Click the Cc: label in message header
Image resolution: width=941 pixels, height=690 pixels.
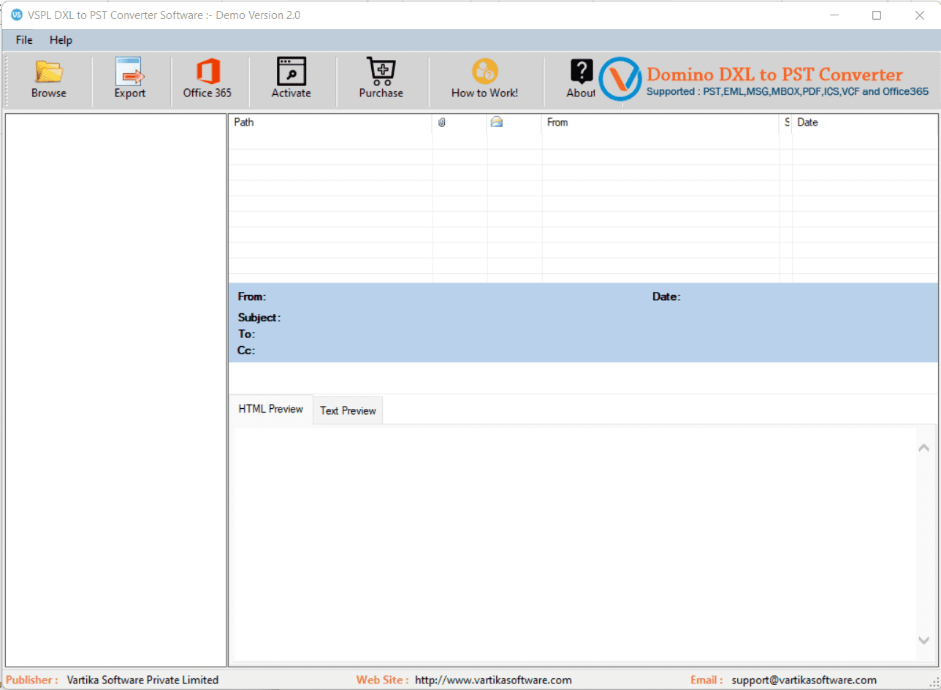pos(246,350)
